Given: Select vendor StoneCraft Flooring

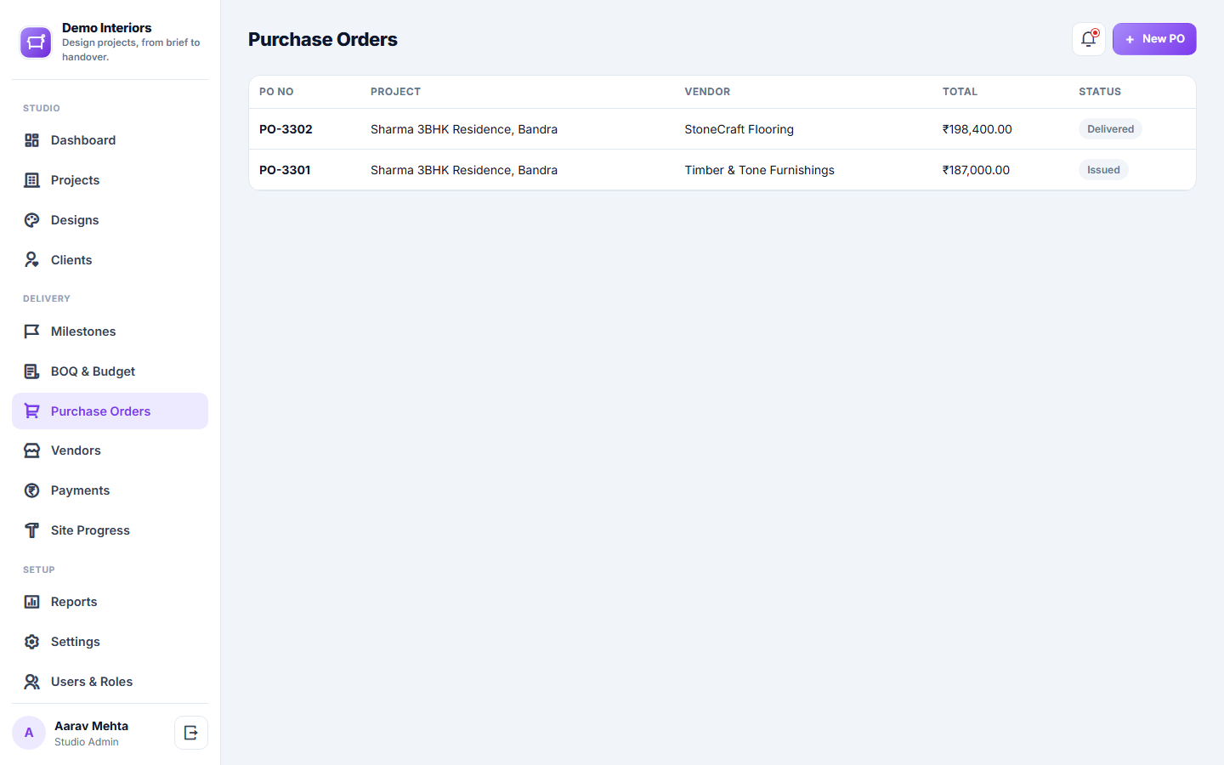Looking at the screenshot, I should [x=739, y=129].
